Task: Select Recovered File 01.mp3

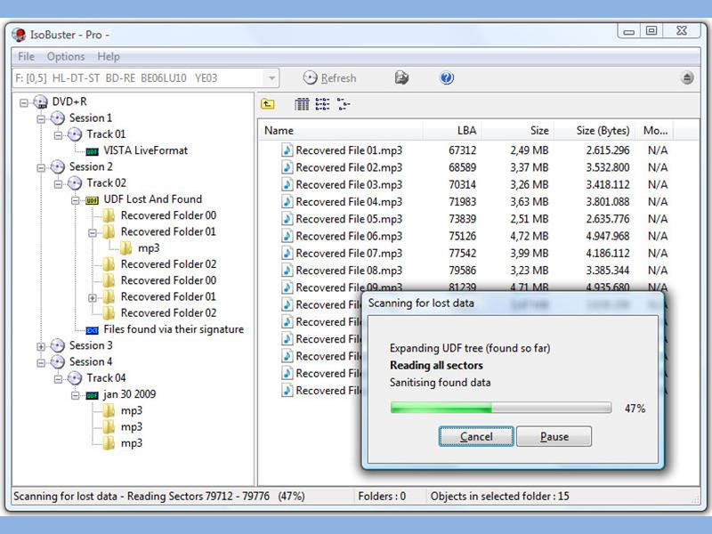Action: pos(346,150)
